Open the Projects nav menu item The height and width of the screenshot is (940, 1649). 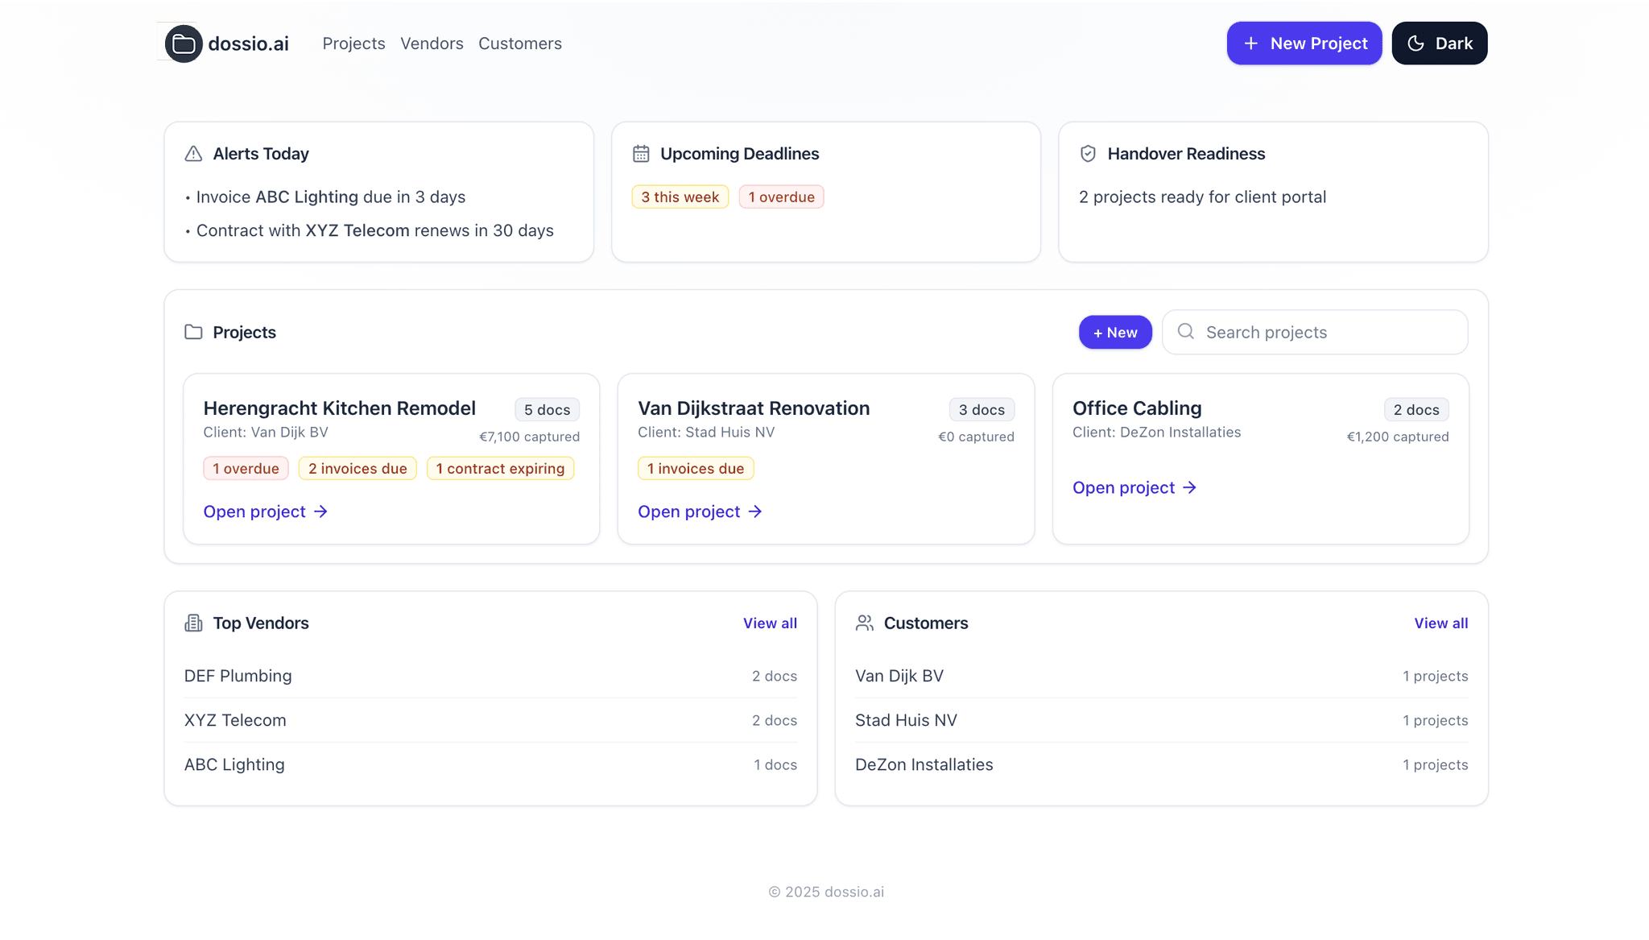pos(353,43)
